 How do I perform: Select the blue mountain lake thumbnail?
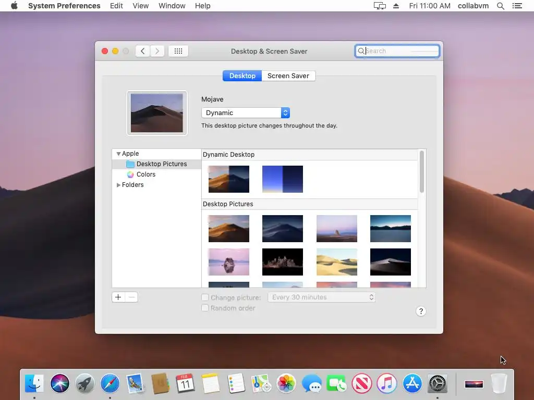coord(391,229)
